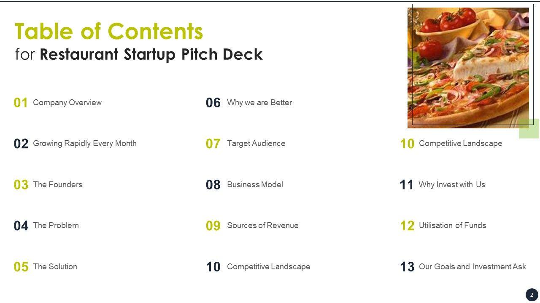The height and width of the screenshot is (303, 540).
Task: Click the light green square decoration
Action: [x=529, y=128]
